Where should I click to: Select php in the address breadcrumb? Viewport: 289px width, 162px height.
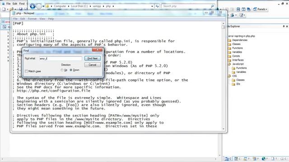(108, 6)
